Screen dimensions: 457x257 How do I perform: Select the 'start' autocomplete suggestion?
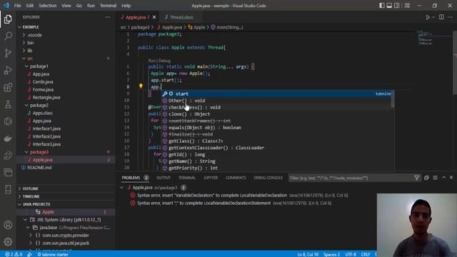276,94
